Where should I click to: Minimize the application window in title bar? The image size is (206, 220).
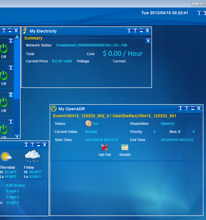(195, 5)
